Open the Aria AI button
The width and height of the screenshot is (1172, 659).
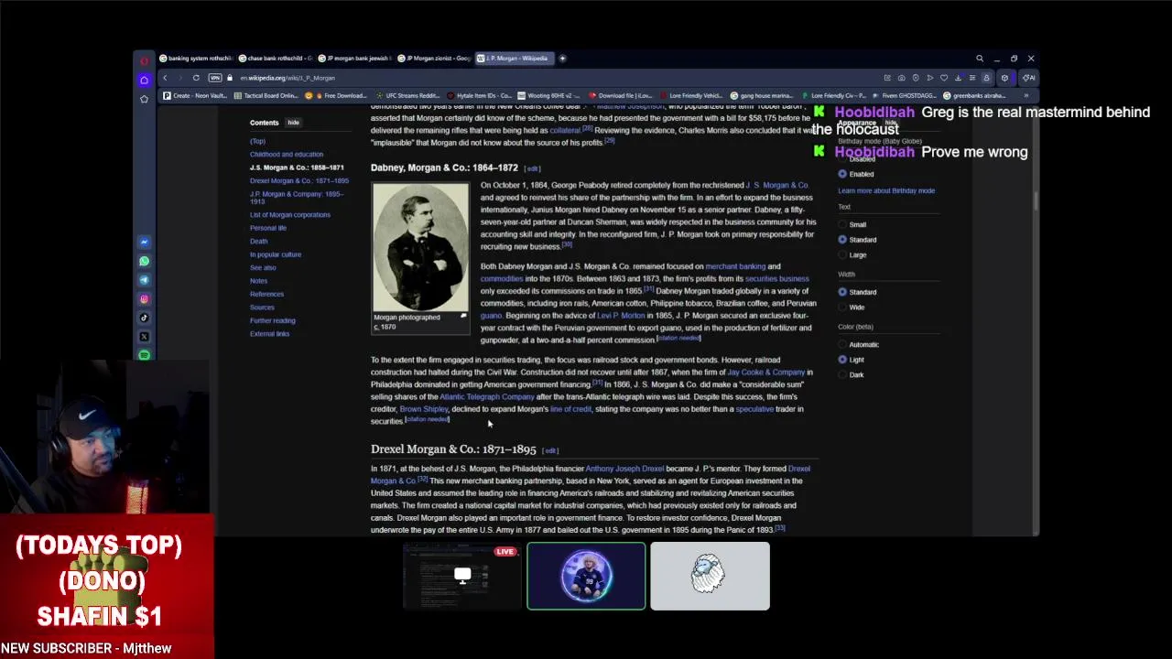1029,78
